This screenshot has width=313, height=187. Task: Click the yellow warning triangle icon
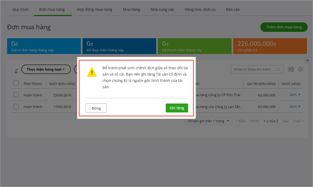click(92, 72)
